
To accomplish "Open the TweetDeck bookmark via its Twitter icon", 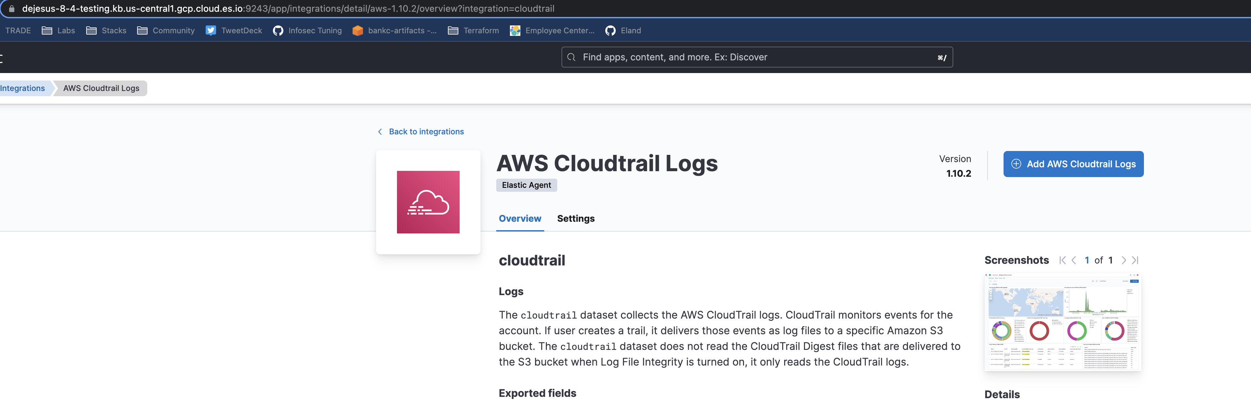I will [211, 30].
